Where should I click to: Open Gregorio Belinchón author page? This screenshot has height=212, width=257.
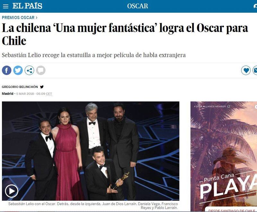click(x=20, y=87)
